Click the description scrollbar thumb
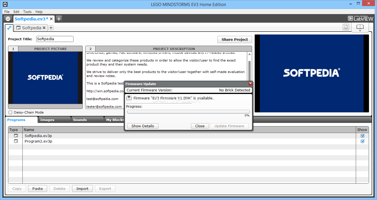Viewport: 377px width, 200px height. point(249,71)
